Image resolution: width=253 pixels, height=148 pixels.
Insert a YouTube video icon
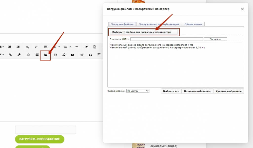click(x=72, y=55)
